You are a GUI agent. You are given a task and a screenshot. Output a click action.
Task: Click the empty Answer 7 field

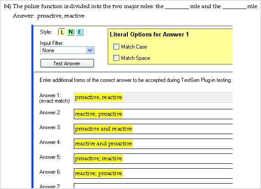(153, 186)
